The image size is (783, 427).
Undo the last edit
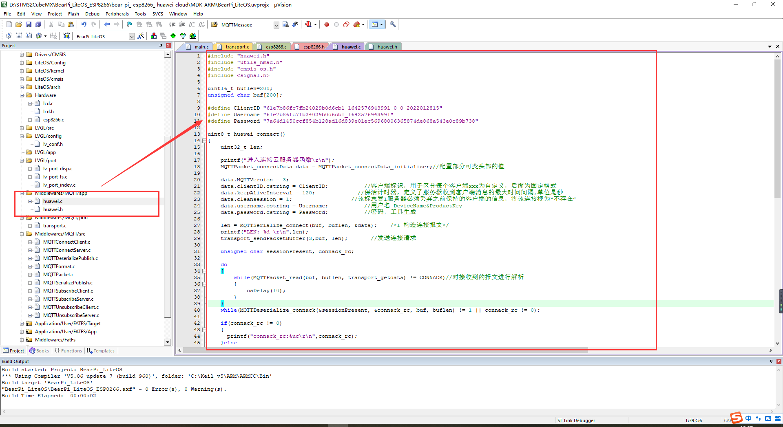[x=84, y=24]
